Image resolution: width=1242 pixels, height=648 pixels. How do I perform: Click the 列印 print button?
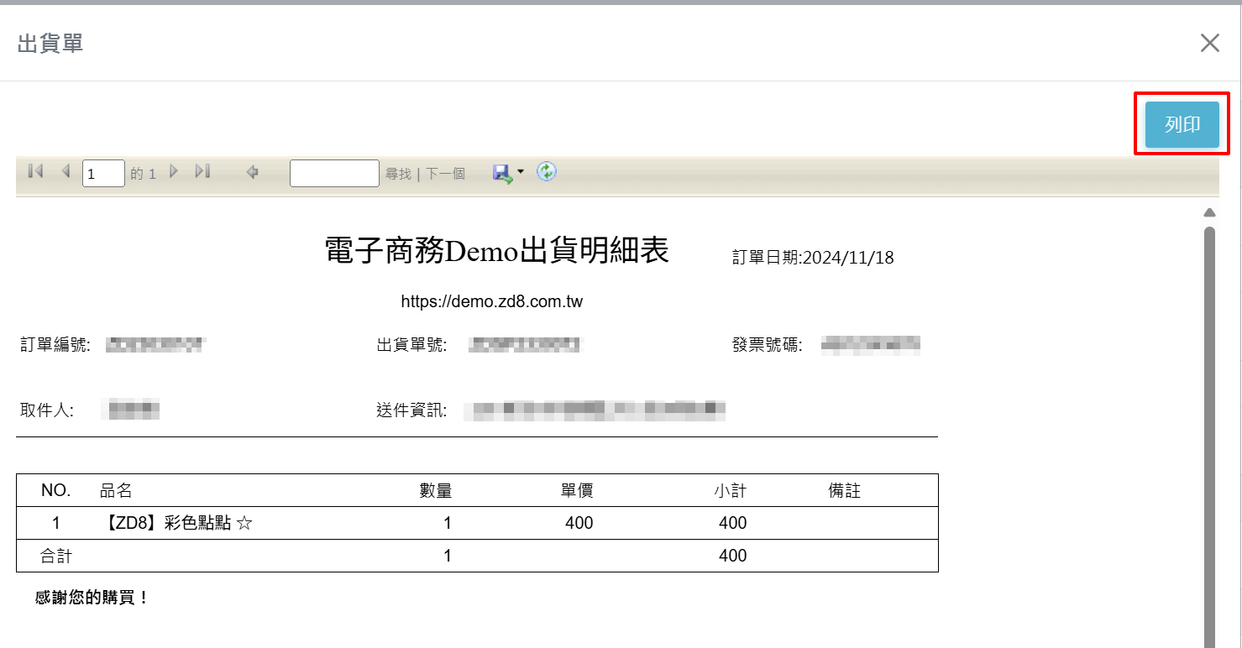coord(1182,125)
